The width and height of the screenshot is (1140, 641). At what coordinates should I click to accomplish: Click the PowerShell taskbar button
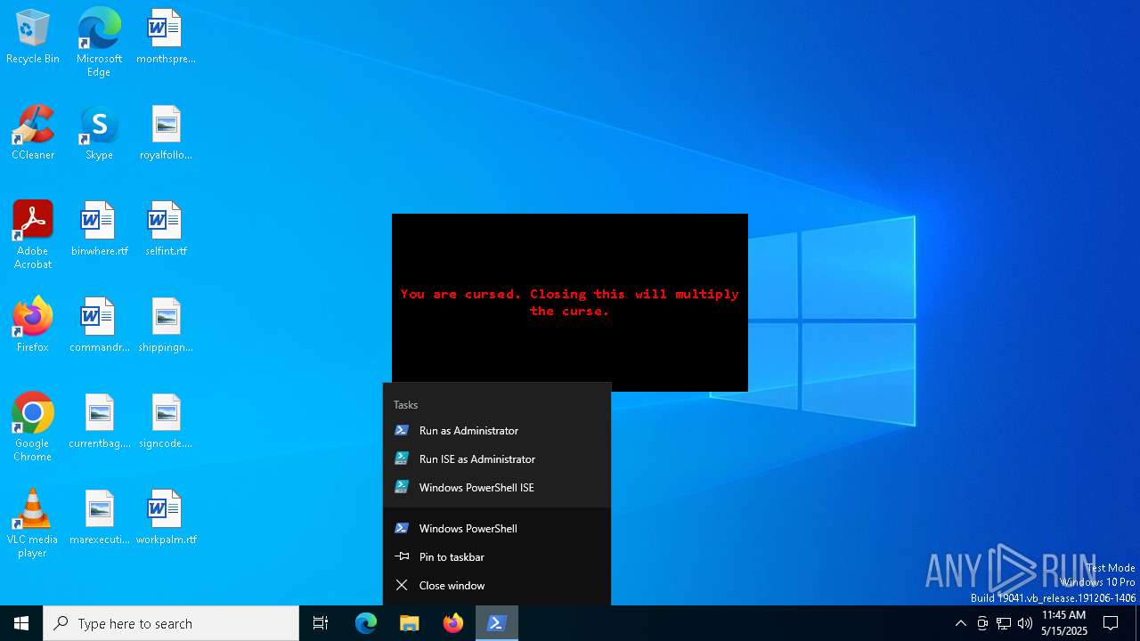point(497,623)
